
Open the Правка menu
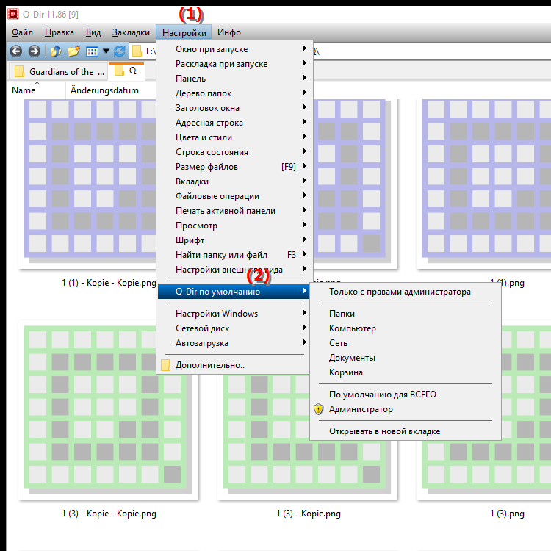coord(60,32)
